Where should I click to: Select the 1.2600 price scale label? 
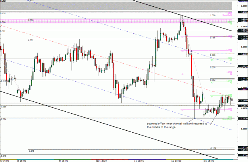(x=244, y=129)
